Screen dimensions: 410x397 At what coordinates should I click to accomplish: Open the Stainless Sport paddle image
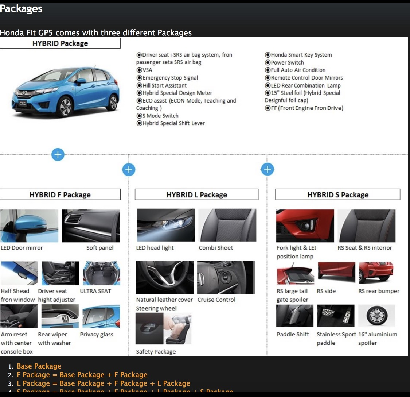(x=336, y=316)
